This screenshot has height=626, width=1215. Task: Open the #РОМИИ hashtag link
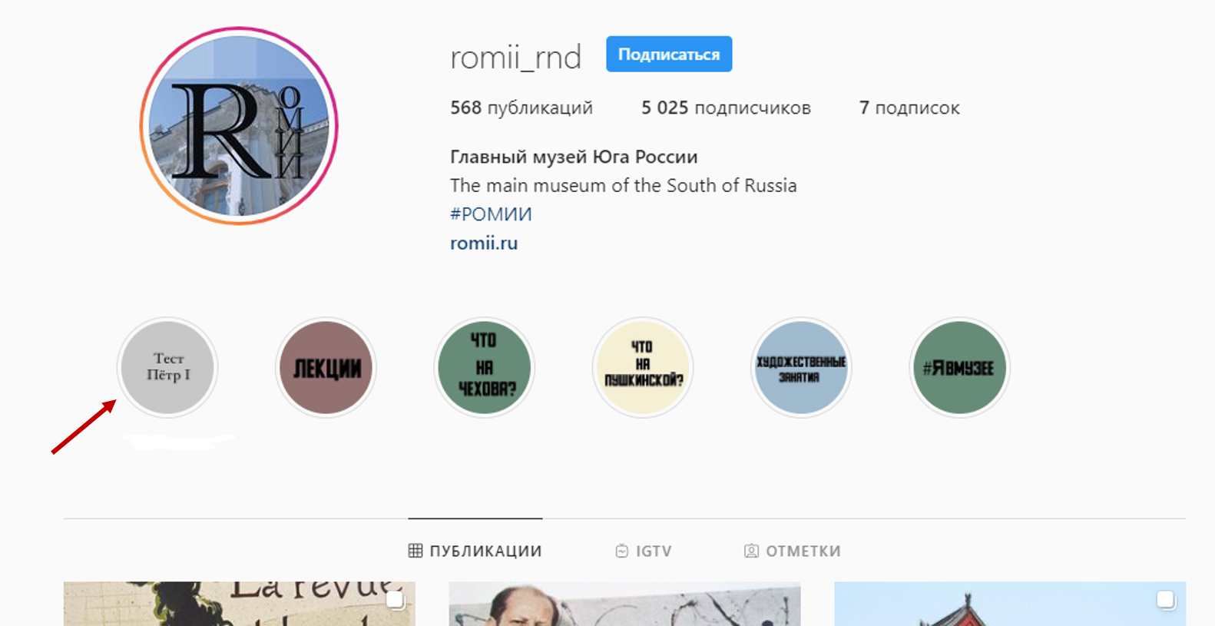(491, 214)
